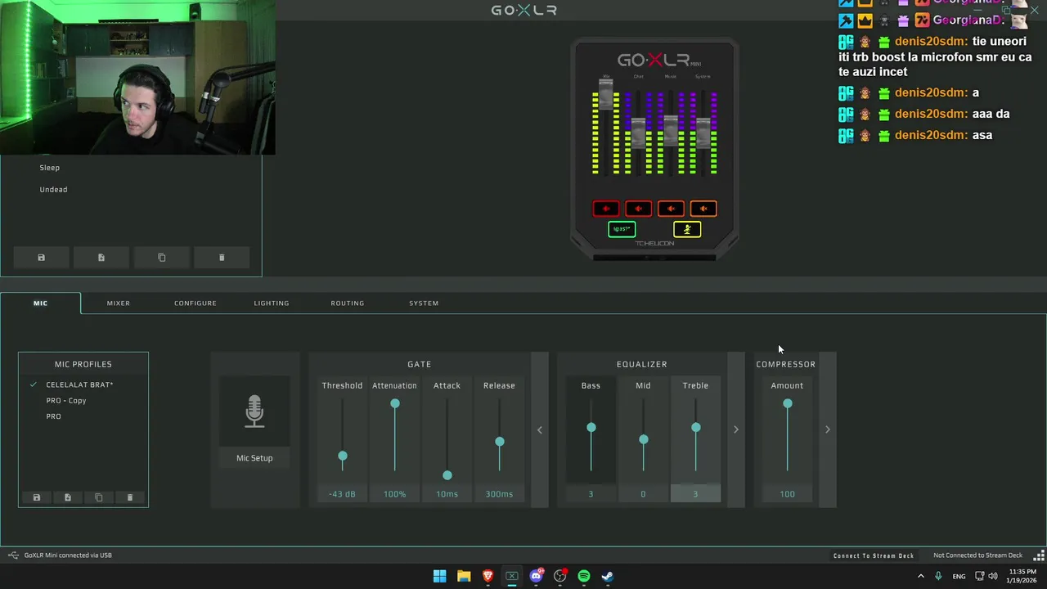Expand Equalizer panel right chevron
Screen dimensions: 1047x589
click(x=735, y=429)
